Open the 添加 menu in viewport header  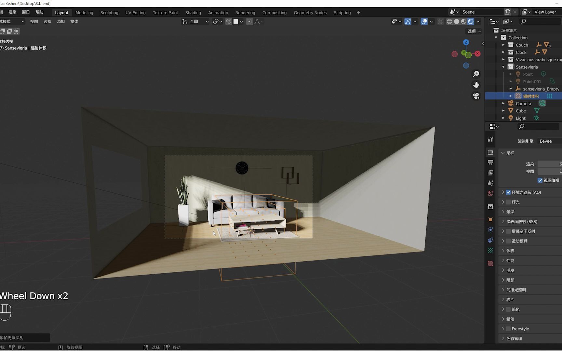coord(61,21)
